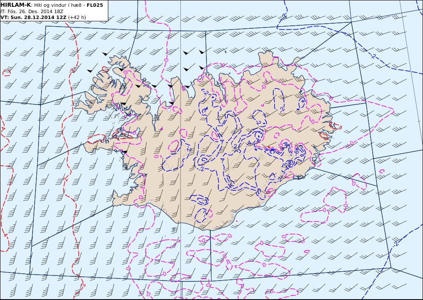Click the '(+42 h)' forecast offset text
This screenshot has height=300, width=423.
point(77,17)
